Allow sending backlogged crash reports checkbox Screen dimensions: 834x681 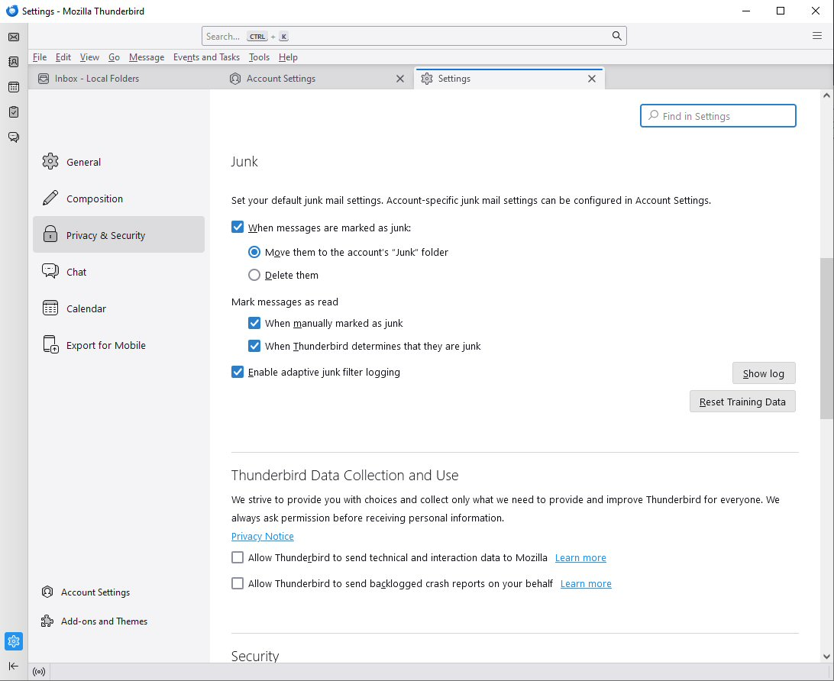click(238, 584)
